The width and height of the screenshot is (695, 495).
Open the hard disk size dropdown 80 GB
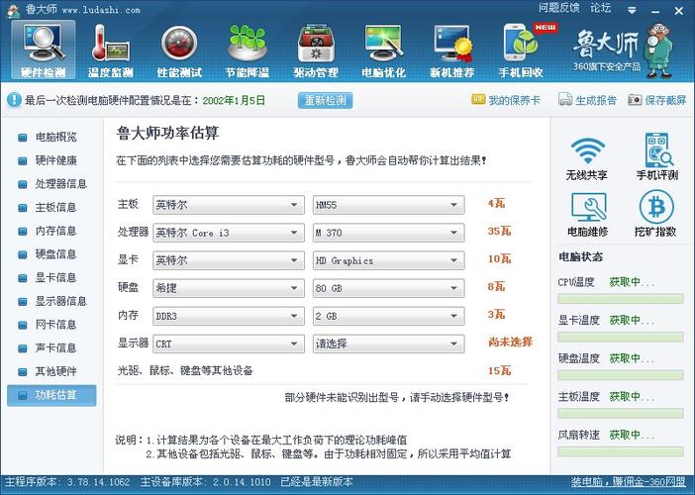[389, 288]
